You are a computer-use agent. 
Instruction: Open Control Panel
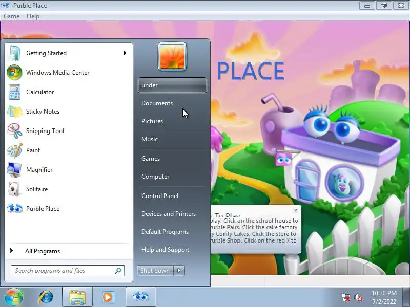pyautogui.click(x=172, y=196)
